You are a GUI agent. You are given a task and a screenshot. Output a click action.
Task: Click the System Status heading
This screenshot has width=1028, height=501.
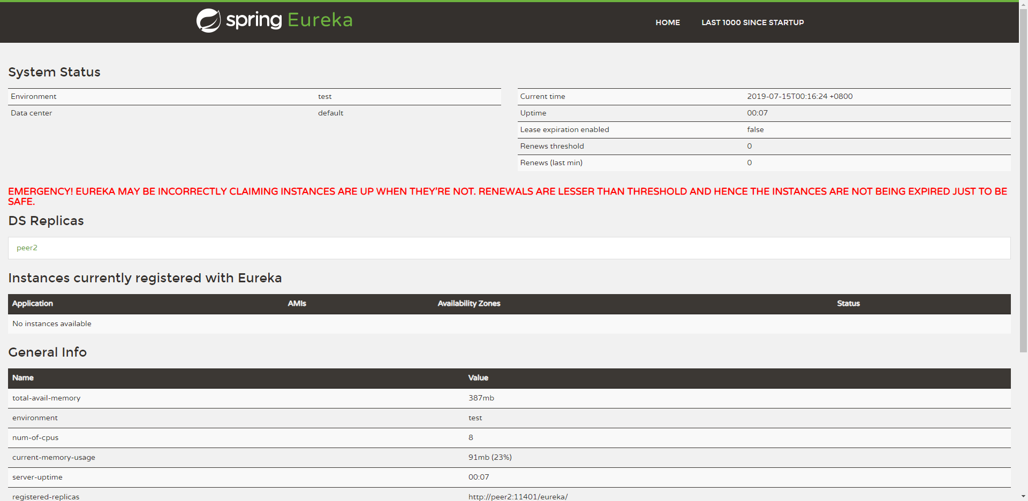pyautogui.click(x=54, y=72)
